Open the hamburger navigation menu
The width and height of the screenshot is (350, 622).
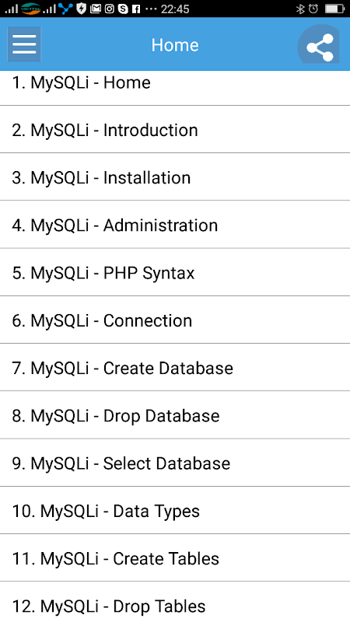click(24, 44)
